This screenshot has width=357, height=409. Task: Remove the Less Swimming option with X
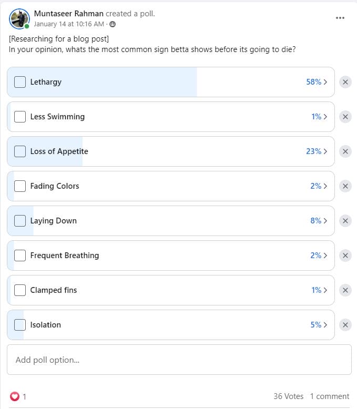tap(345, 117)
